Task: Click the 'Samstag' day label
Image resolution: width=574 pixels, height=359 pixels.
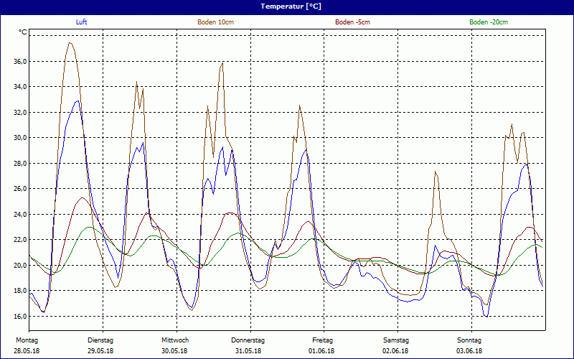Action: 396,340
